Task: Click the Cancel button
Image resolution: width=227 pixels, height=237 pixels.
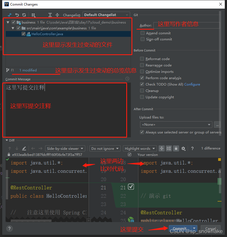Action: tap(210, 228)
